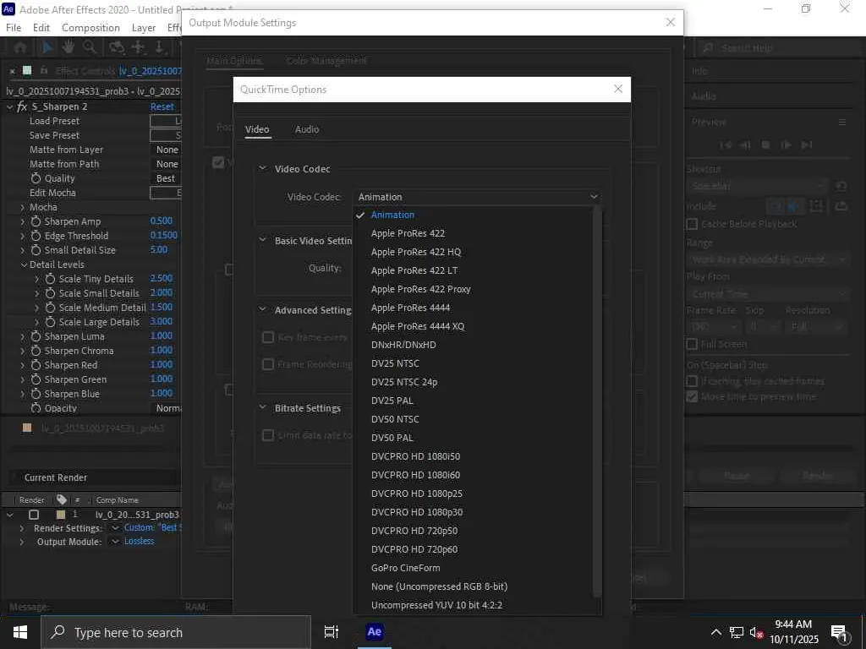Enable the Limit data rate checkbox
Image resolution: width=866 pixels, height=649 pixels.
268,435
